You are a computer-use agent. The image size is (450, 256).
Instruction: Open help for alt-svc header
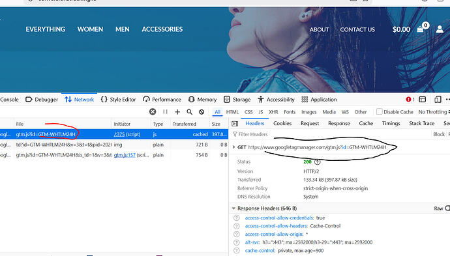pyautogui.click(x=237, y=242)
